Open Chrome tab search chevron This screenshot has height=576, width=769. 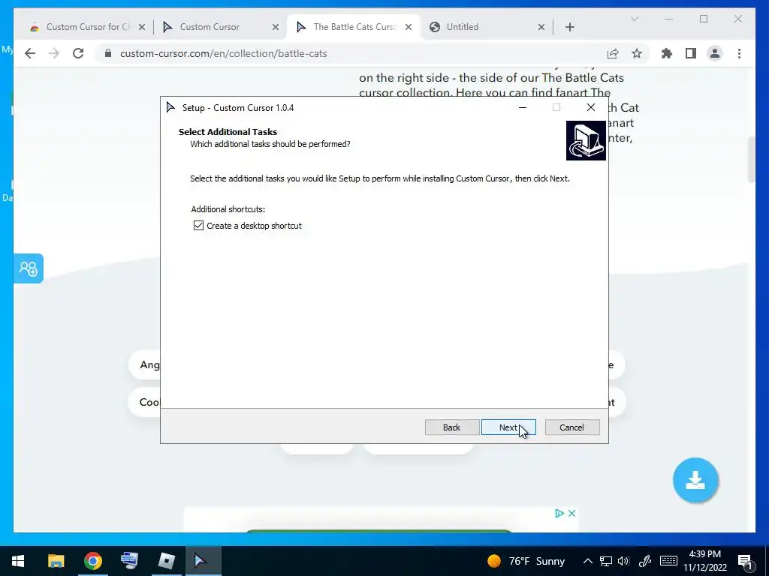click(x=634, y=19)
